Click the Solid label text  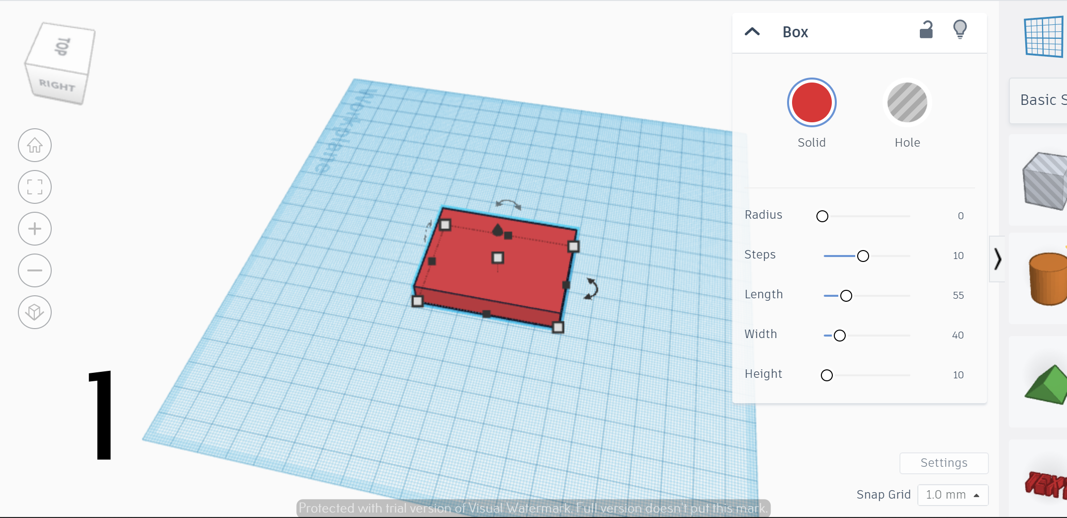pyautogui.click(x=811, y=143)
